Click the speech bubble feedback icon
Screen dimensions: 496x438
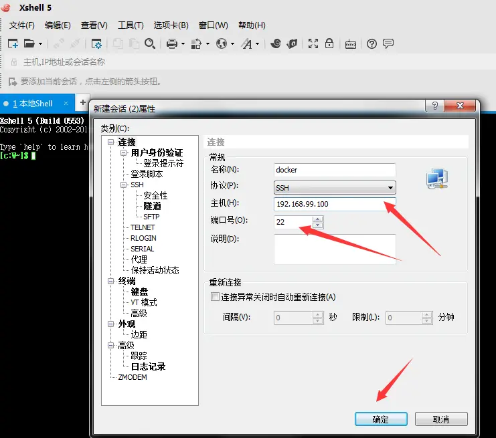(x=388, y=43)
